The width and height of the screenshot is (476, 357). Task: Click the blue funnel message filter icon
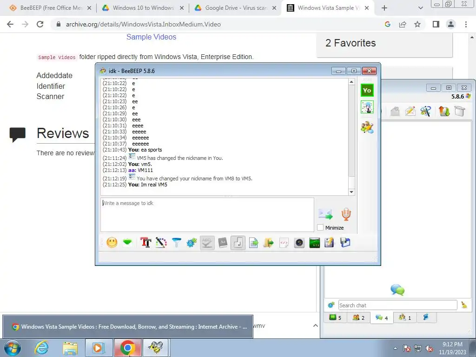pyautogui.click(x=176, y=243)
